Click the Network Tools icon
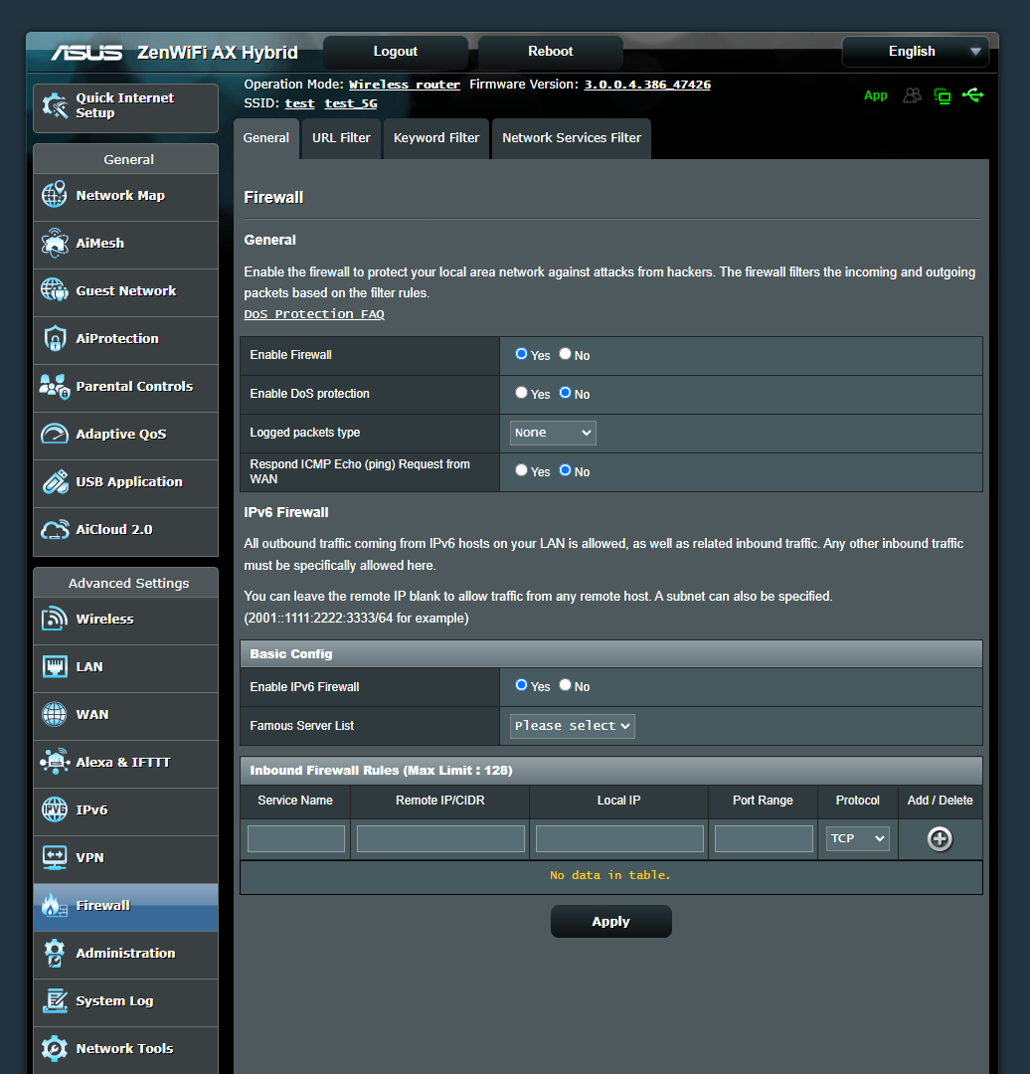The width and height of the screenshot is (1030, 1074). pos(55,1049)
